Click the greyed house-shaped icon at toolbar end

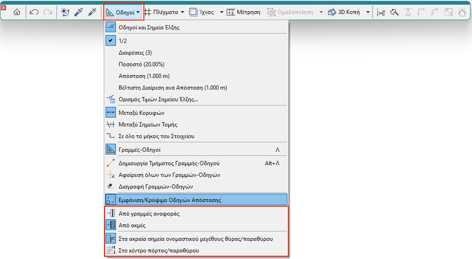pyautogui.click(x=462, y=12)
